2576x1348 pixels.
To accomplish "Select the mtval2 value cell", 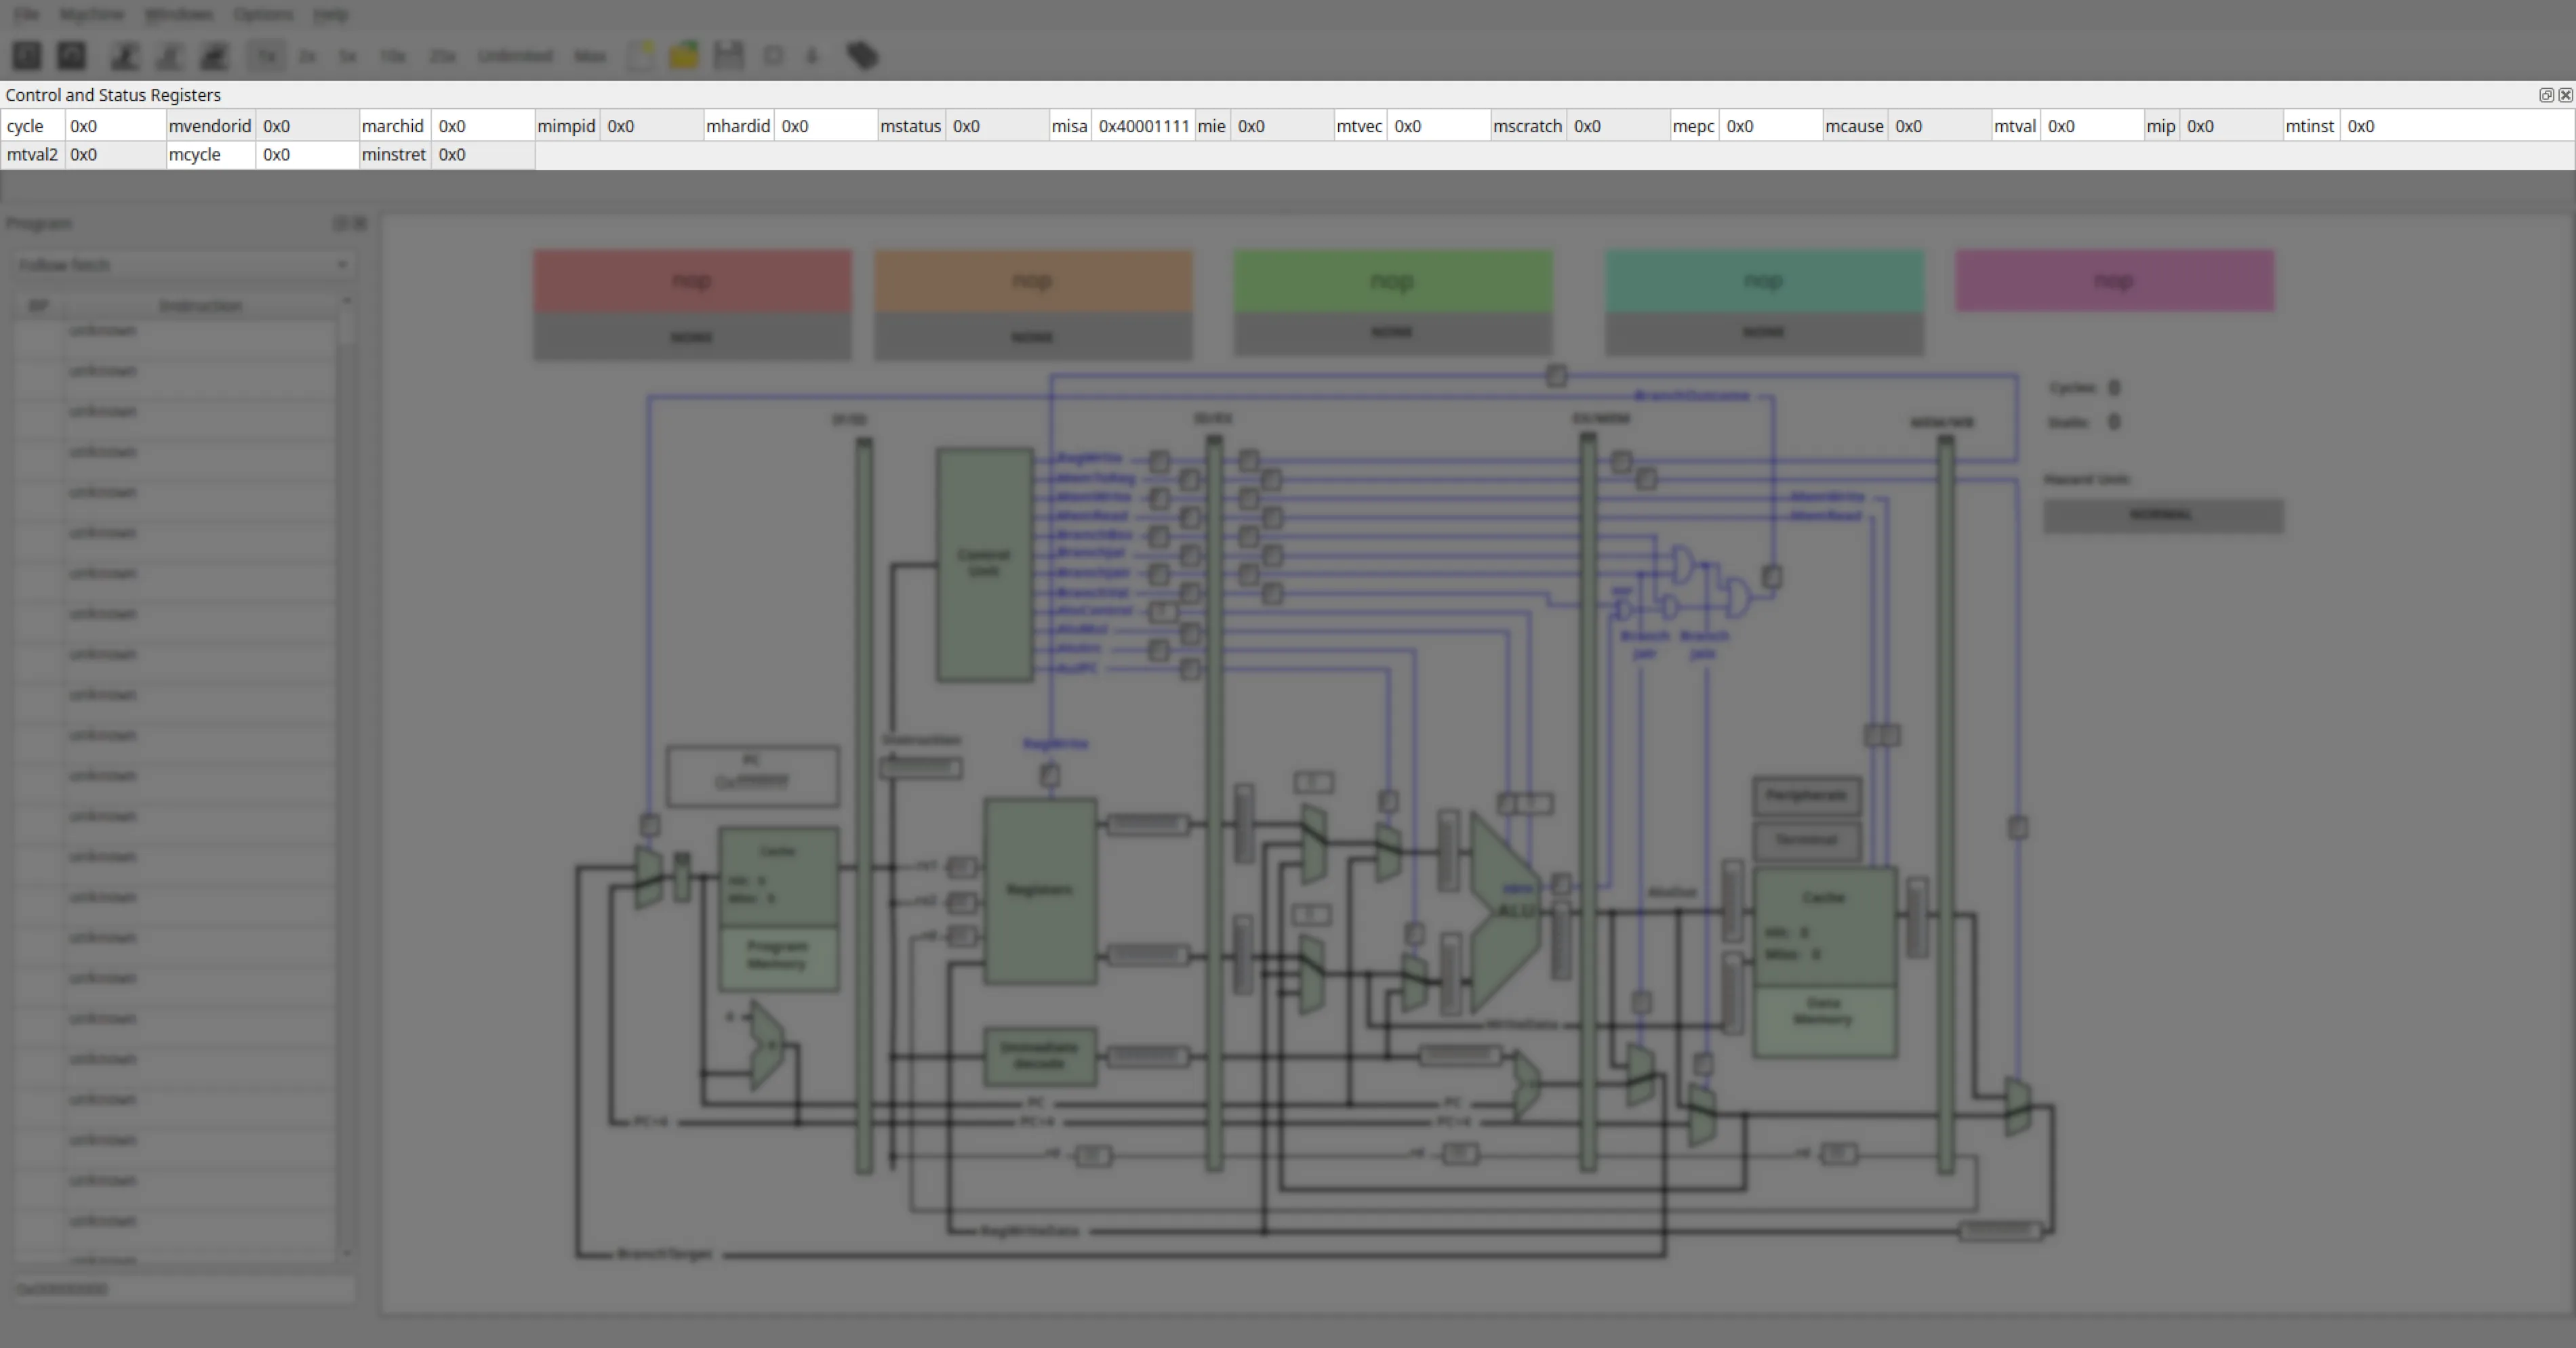I will pyautogui.click(x=115, y=155).
